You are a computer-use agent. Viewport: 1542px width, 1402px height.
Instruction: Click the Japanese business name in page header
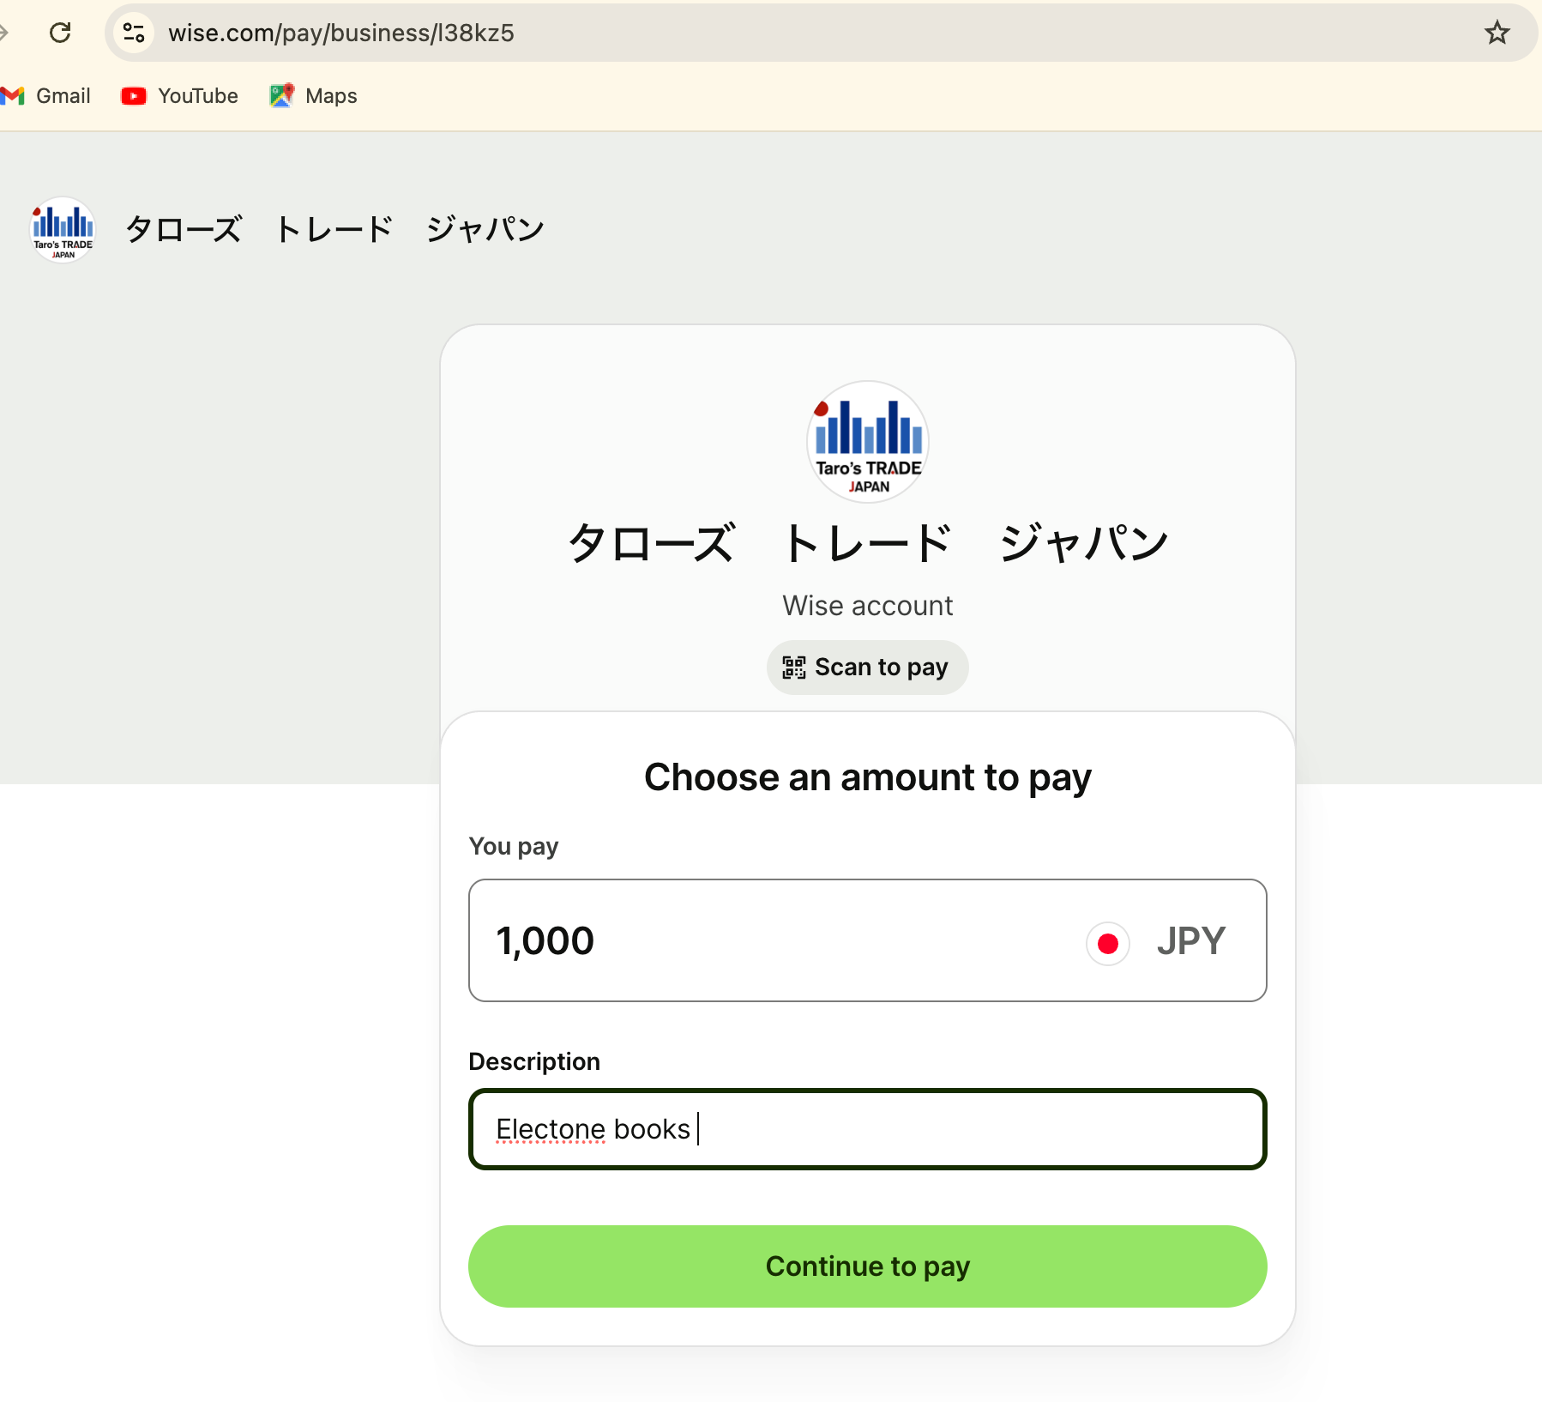point(334,229)
